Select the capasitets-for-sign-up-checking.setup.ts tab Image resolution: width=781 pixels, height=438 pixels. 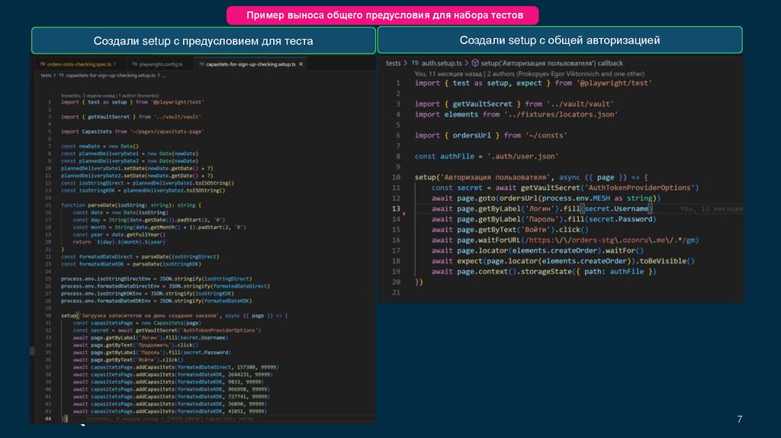tap(250, 65)
